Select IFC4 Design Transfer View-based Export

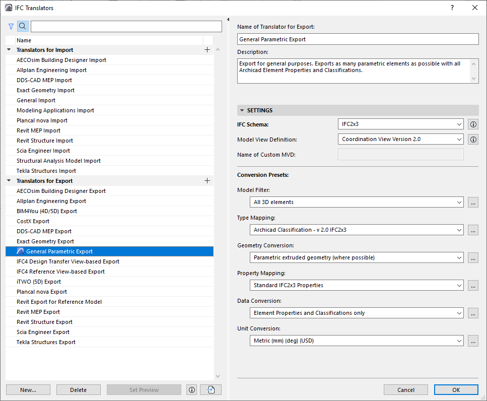tap(109, 261)
